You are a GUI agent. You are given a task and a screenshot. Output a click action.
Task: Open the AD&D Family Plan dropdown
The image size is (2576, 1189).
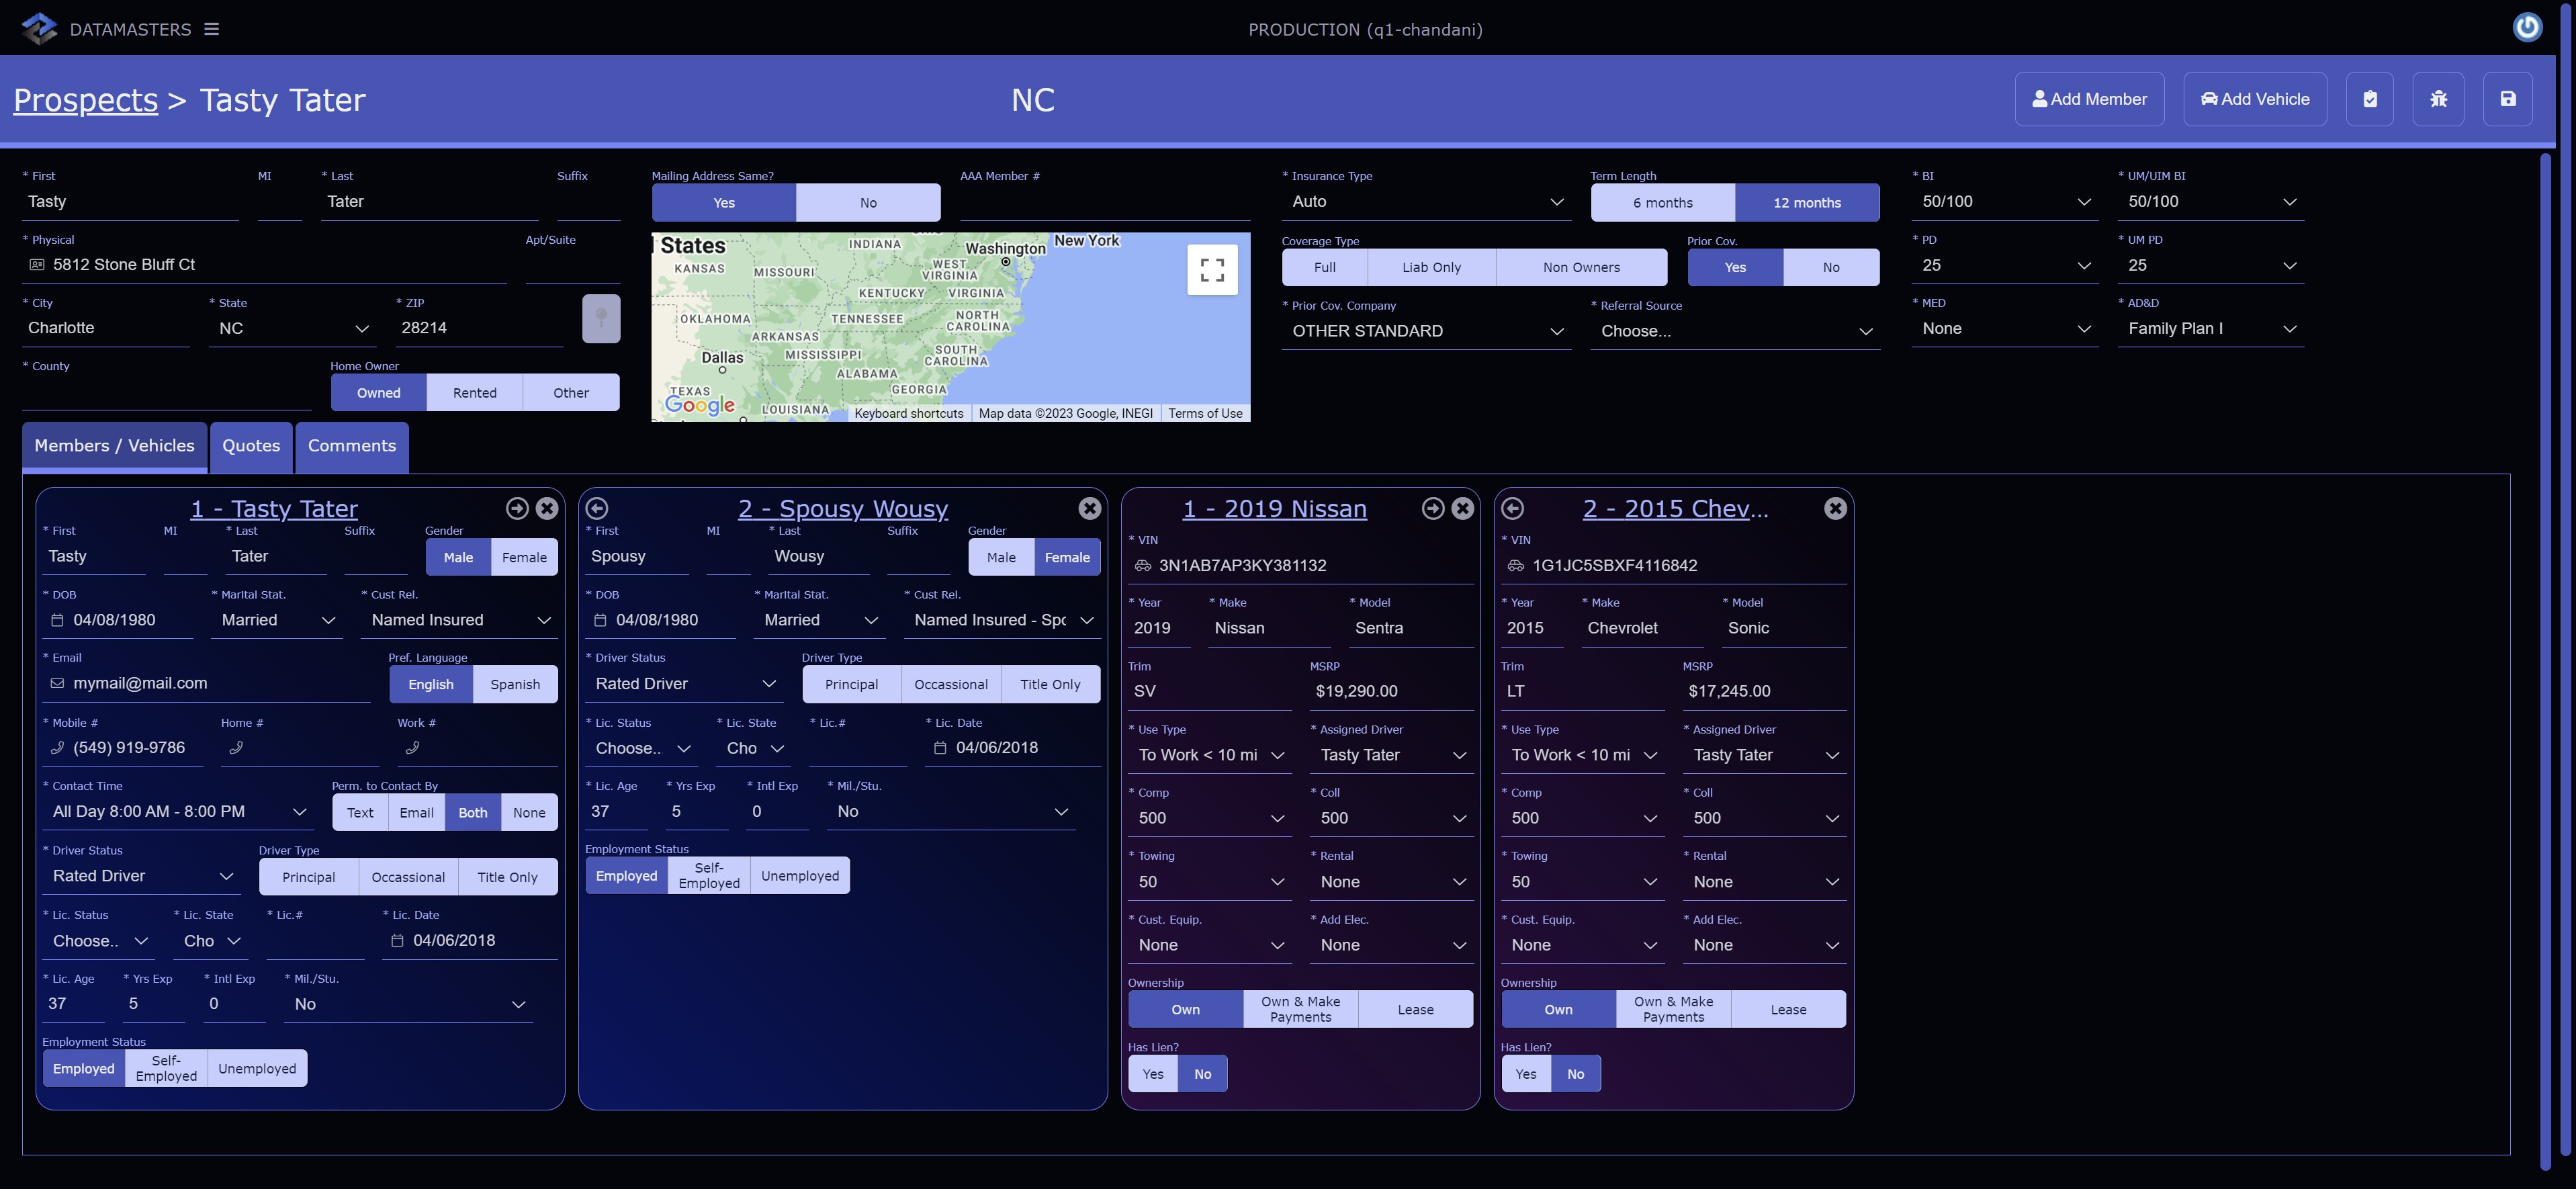click(2210, 329)
